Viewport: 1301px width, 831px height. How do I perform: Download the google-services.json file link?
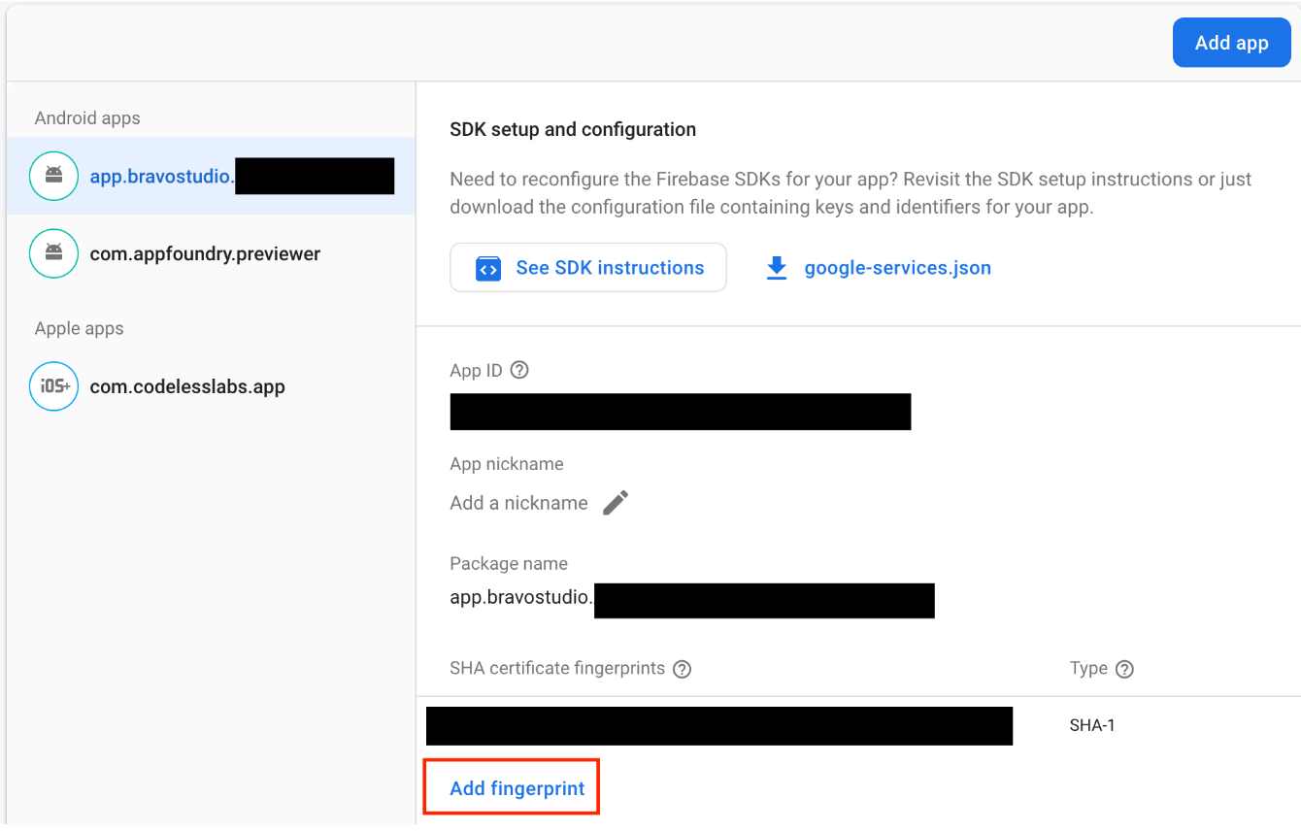point(897,268)
